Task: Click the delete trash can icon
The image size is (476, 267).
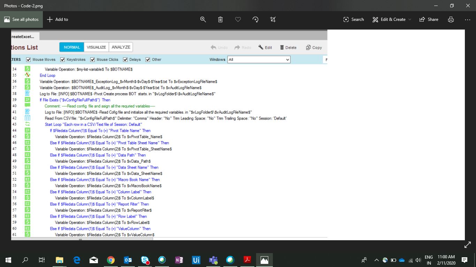Action: [220, 19]
